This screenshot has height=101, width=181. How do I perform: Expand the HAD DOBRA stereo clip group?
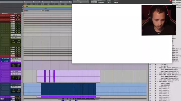tap(158, 82)
